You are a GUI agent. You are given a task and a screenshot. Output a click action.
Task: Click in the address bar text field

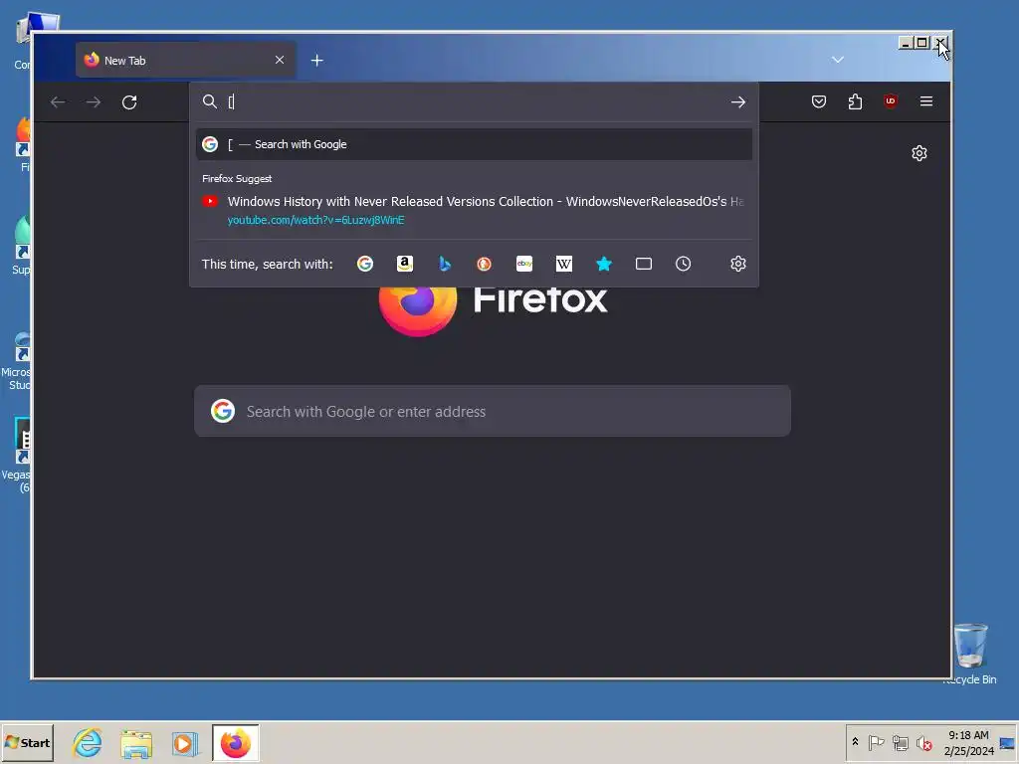(475, 102)
